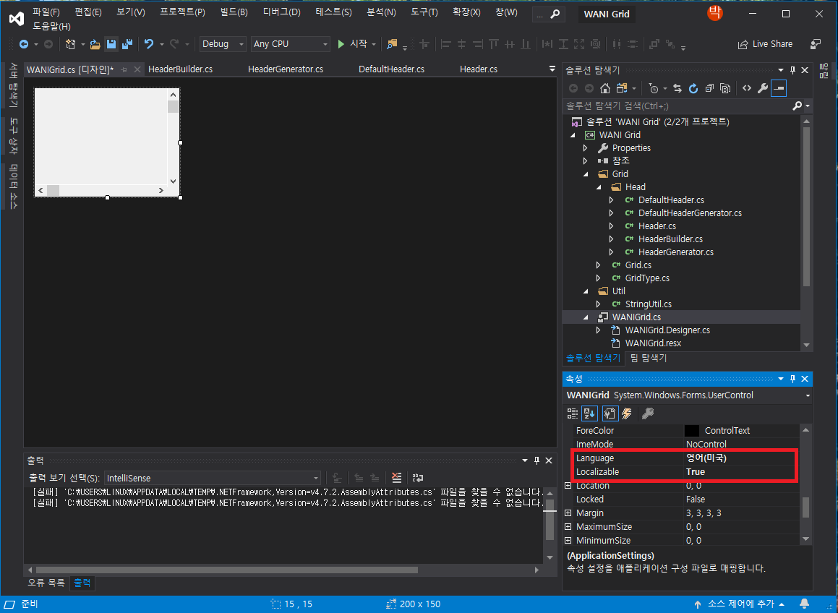Open the 파일(F) menu
This screenshot has width=838, height=613.
pyautogui.click(x=46, y=12)
